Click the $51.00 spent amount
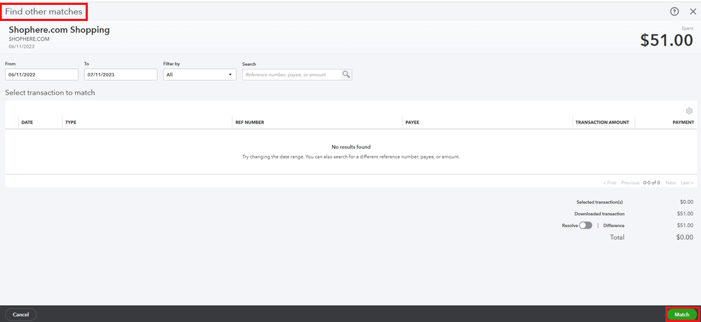This screenshot has height=322, width=701. click(x=667, y=40)
